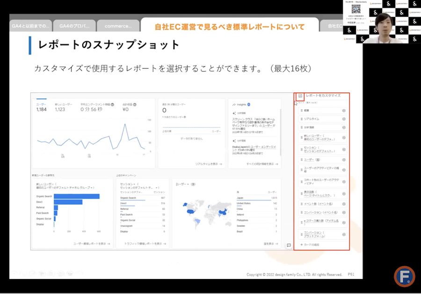Click the QR code in webcam overlay
This screenshot has height=294, width=421.
356,9
